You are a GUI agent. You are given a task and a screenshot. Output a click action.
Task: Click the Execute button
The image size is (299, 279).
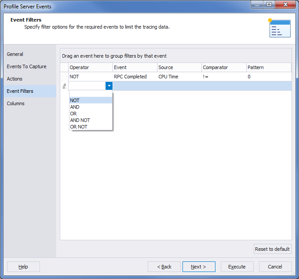click(237, 267)
